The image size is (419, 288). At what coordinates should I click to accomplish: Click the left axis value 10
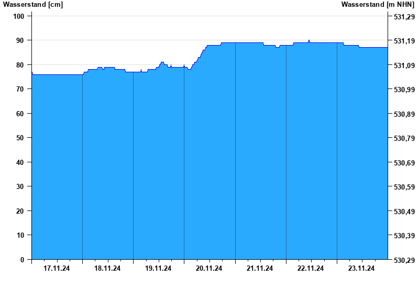pos(20,235)
